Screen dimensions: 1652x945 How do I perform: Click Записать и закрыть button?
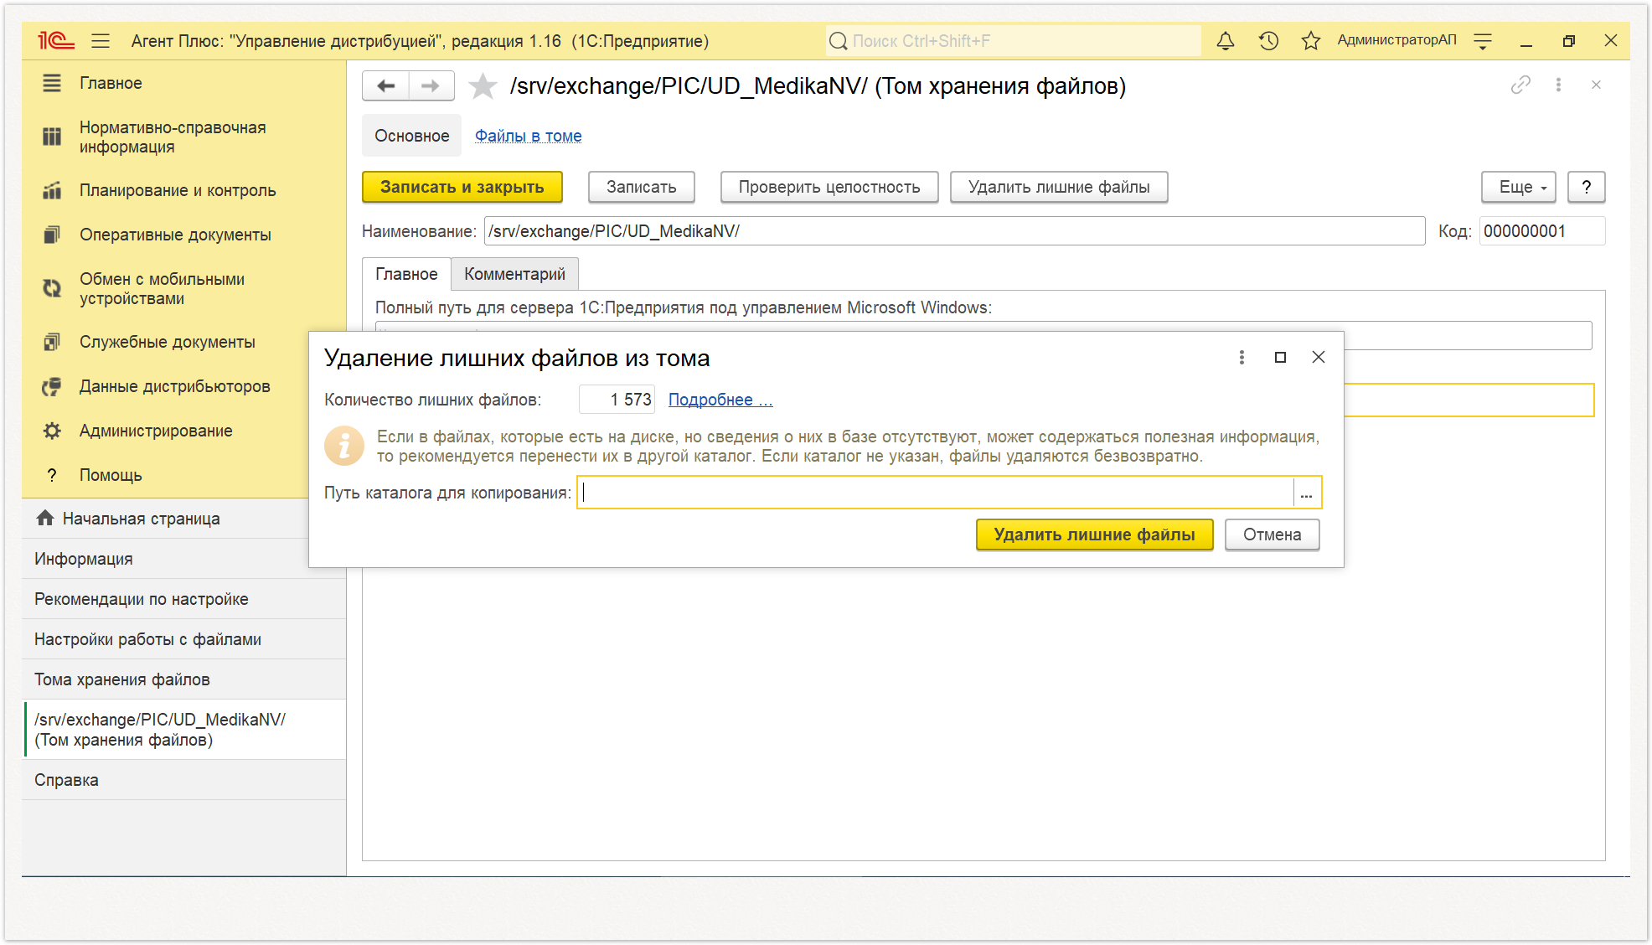(x=462, y=187)
